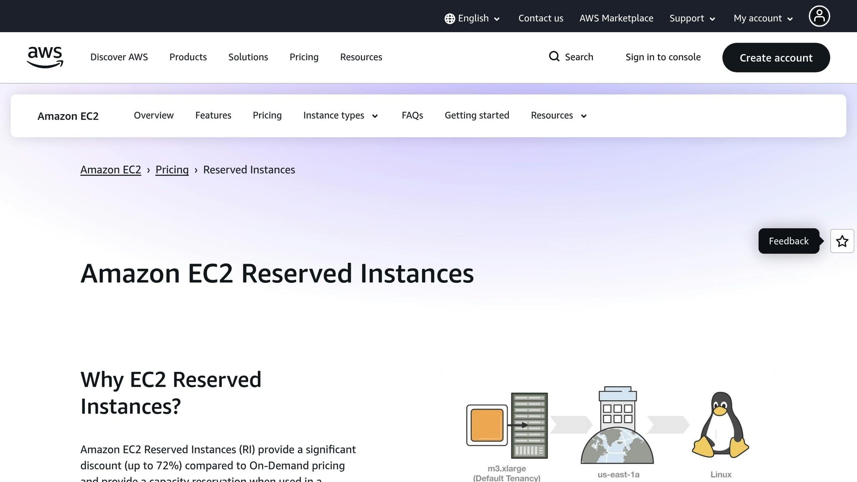Open the Contact us page

click(541, 18)
